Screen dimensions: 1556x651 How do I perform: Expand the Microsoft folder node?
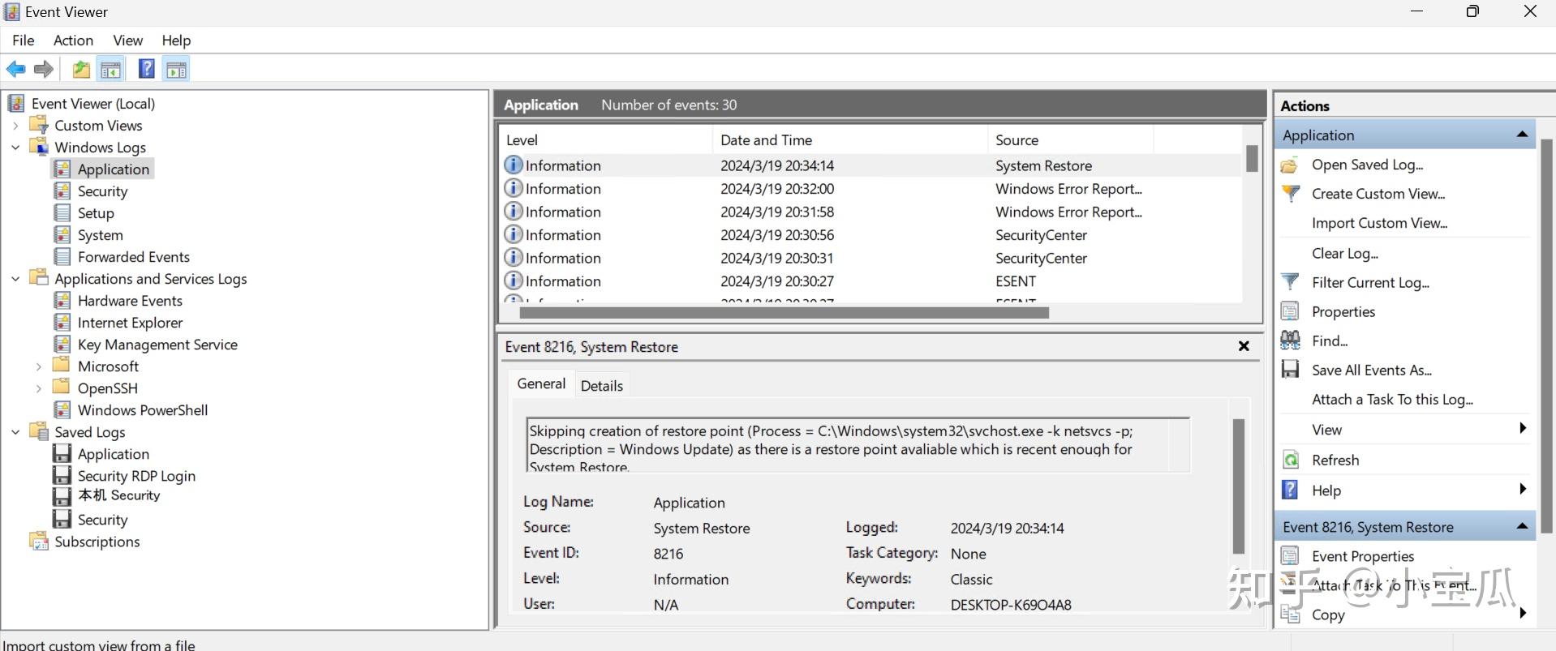[38, 366]
